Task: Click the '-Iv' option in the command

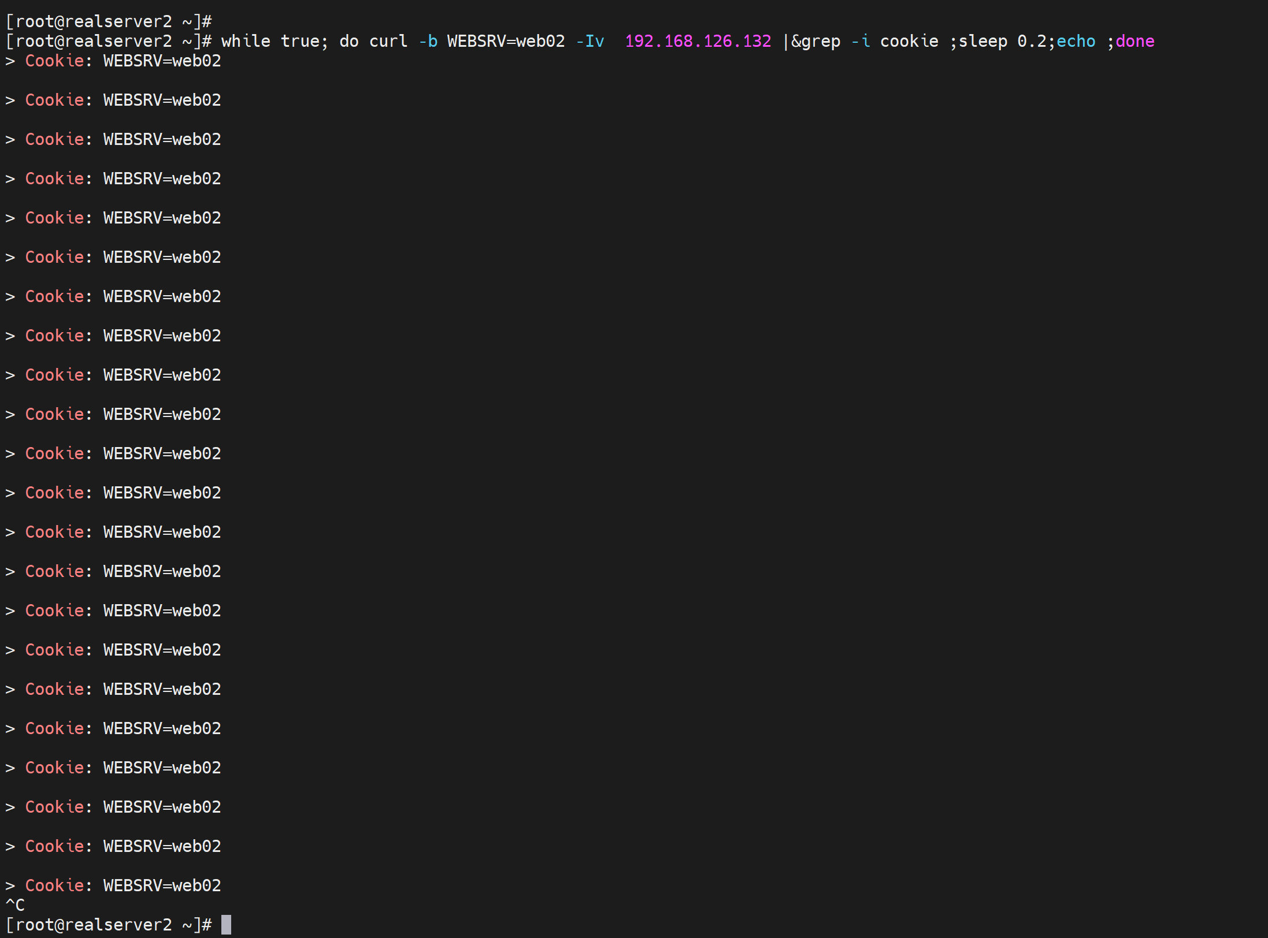Action: point(590,42)
